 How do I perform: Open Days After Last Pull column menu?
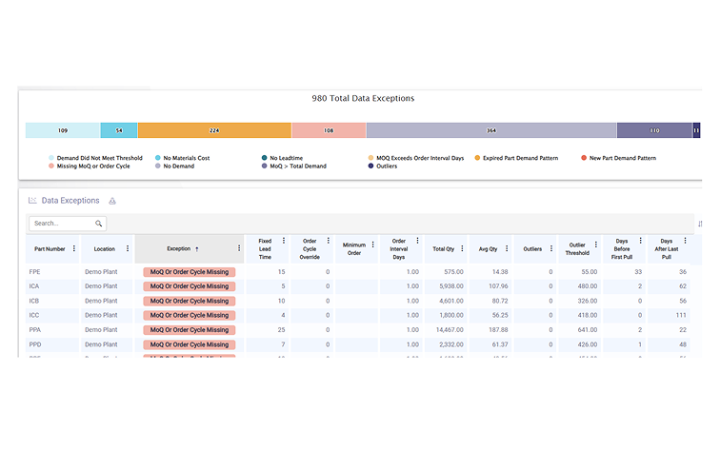pos(684,242)
